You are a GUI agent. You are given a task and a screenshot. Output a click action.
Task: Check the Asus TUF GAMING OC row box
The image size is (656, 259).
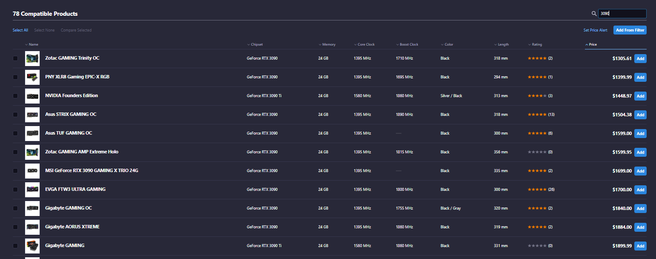(15, 133)
